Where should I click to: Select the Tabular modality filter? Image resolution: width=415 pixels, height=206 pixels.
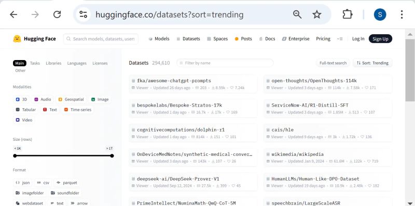25,110
